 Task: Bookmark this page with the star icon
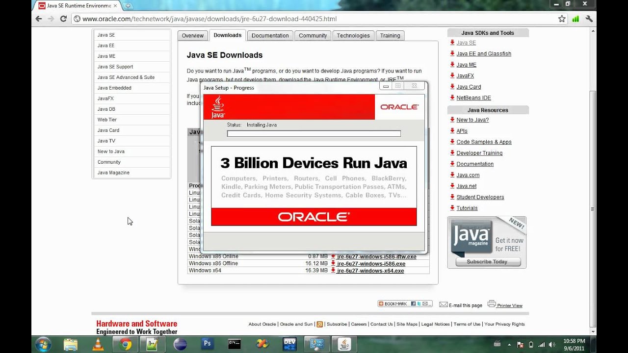point(562,19)
